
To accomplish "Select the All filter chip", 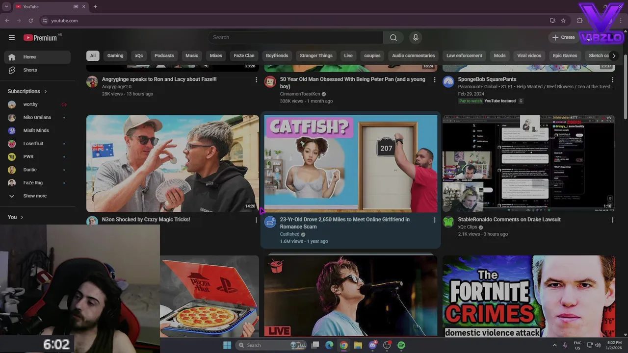I will (93, 55).
